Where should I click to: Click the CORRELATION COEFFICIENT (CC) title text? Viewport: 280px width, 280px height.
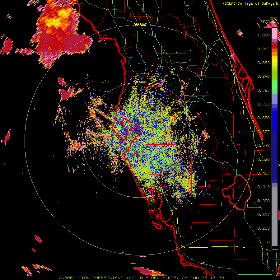click(x=97, y=278)
